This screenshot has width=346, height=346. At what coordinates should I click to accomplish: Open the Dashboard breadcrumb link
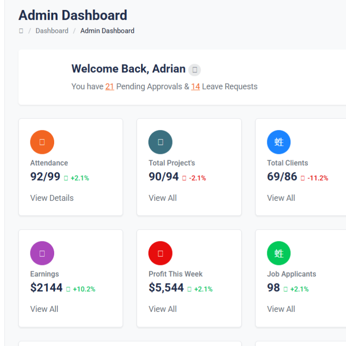(52, 31)
